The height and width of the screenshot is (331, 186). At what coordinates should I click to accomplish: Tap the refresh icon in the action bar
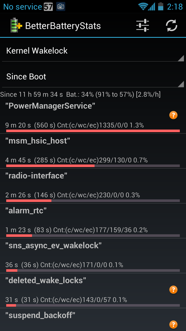172,26
